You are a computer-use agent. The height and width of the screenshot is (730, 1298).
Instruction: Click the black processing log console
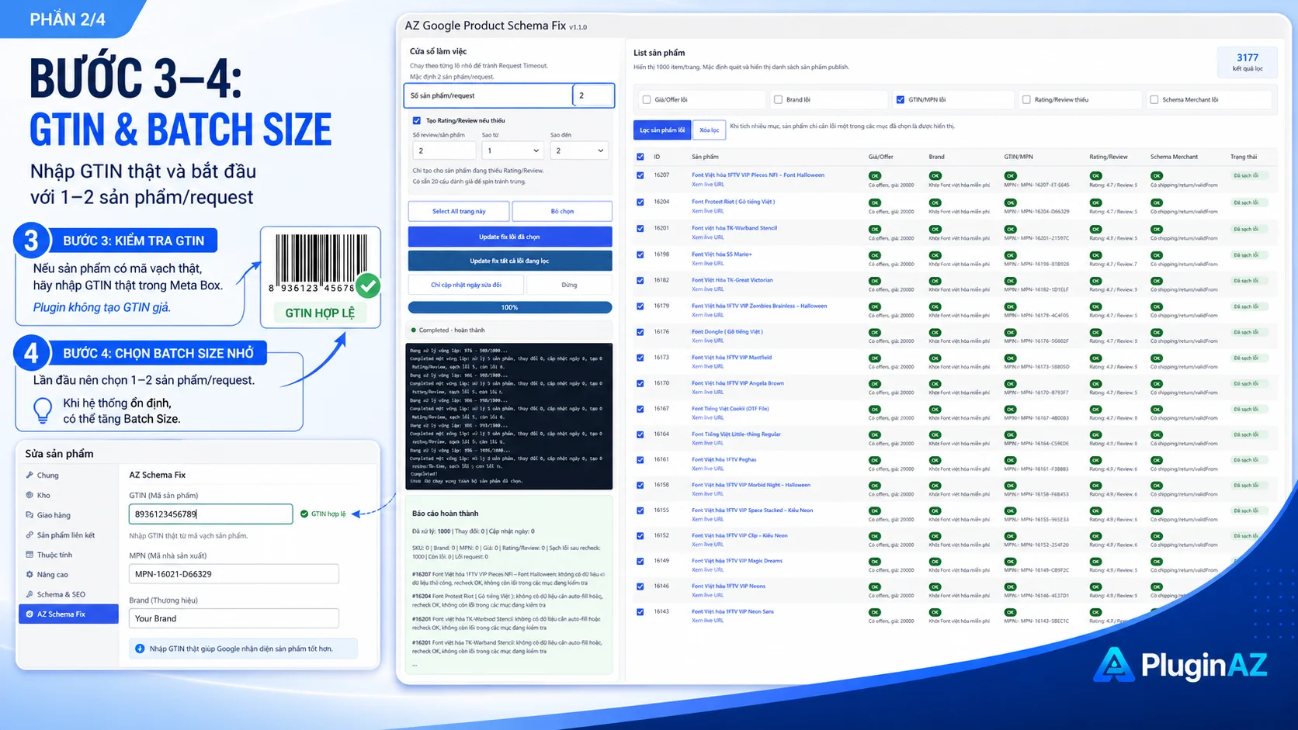pyautogui.click(x=509, y=416)
